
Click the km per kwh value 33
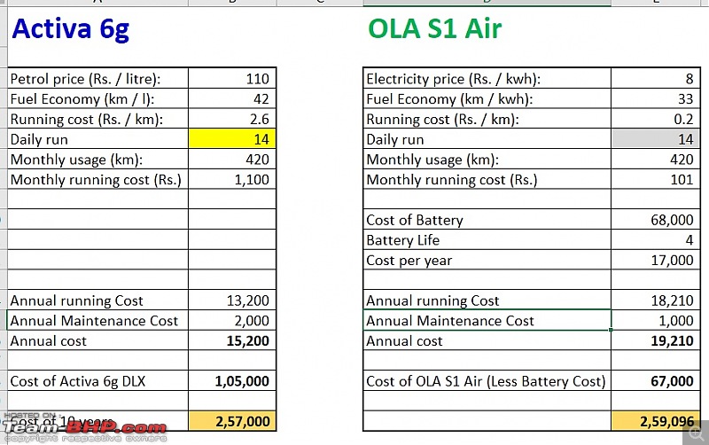(x=655, y=98)
